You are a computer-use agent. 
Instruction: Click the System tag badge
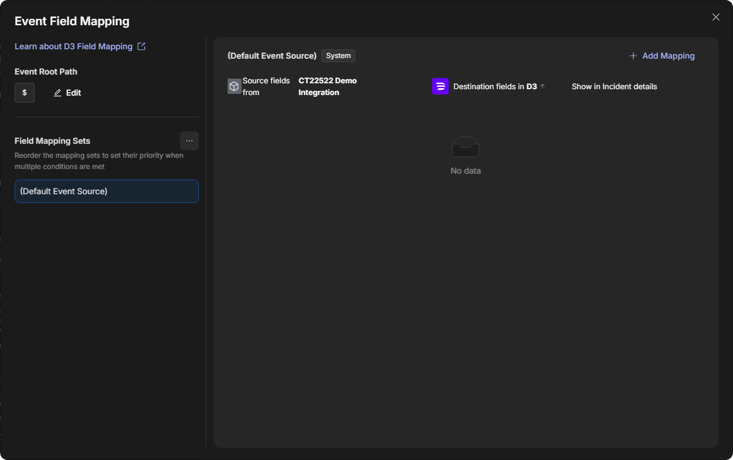click(338, 56)
